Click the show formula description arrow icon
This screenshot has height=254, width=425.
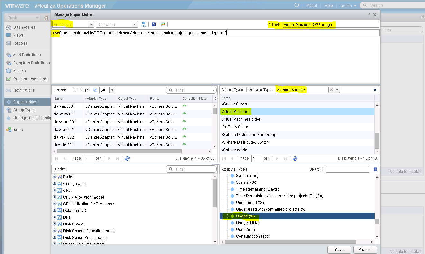154,24
